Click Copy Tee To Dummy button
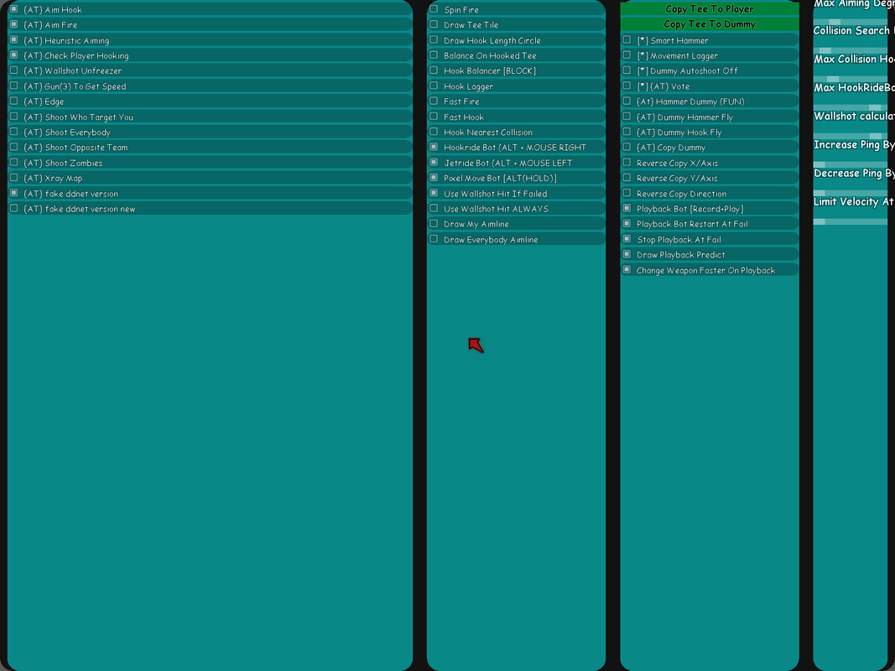The height and width of the screenshot is (671, 895). [x=710, y=24]
